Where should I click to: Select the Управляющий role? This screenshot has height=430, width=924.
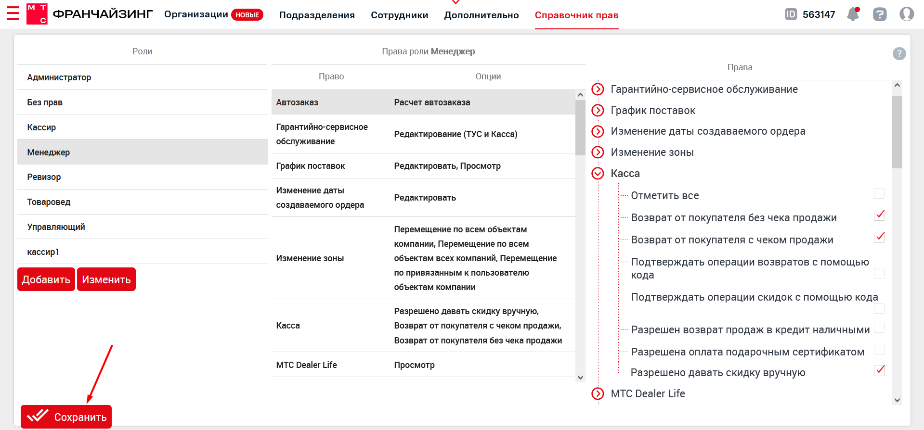pyautogui.click(x=143, y=227)
